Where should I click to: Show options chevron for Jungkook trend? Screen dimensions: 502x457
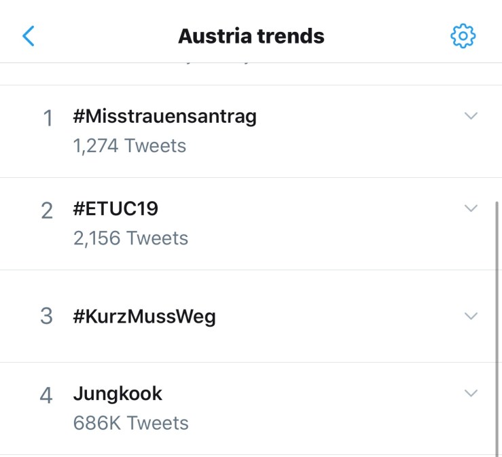[x=471, y=392]
